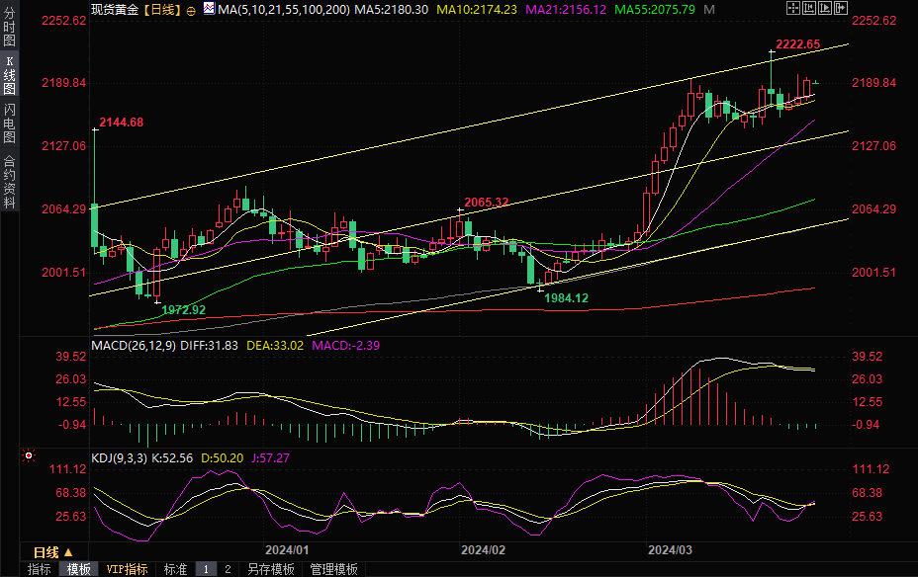Switch to template page 2

(x=227, y=569)
